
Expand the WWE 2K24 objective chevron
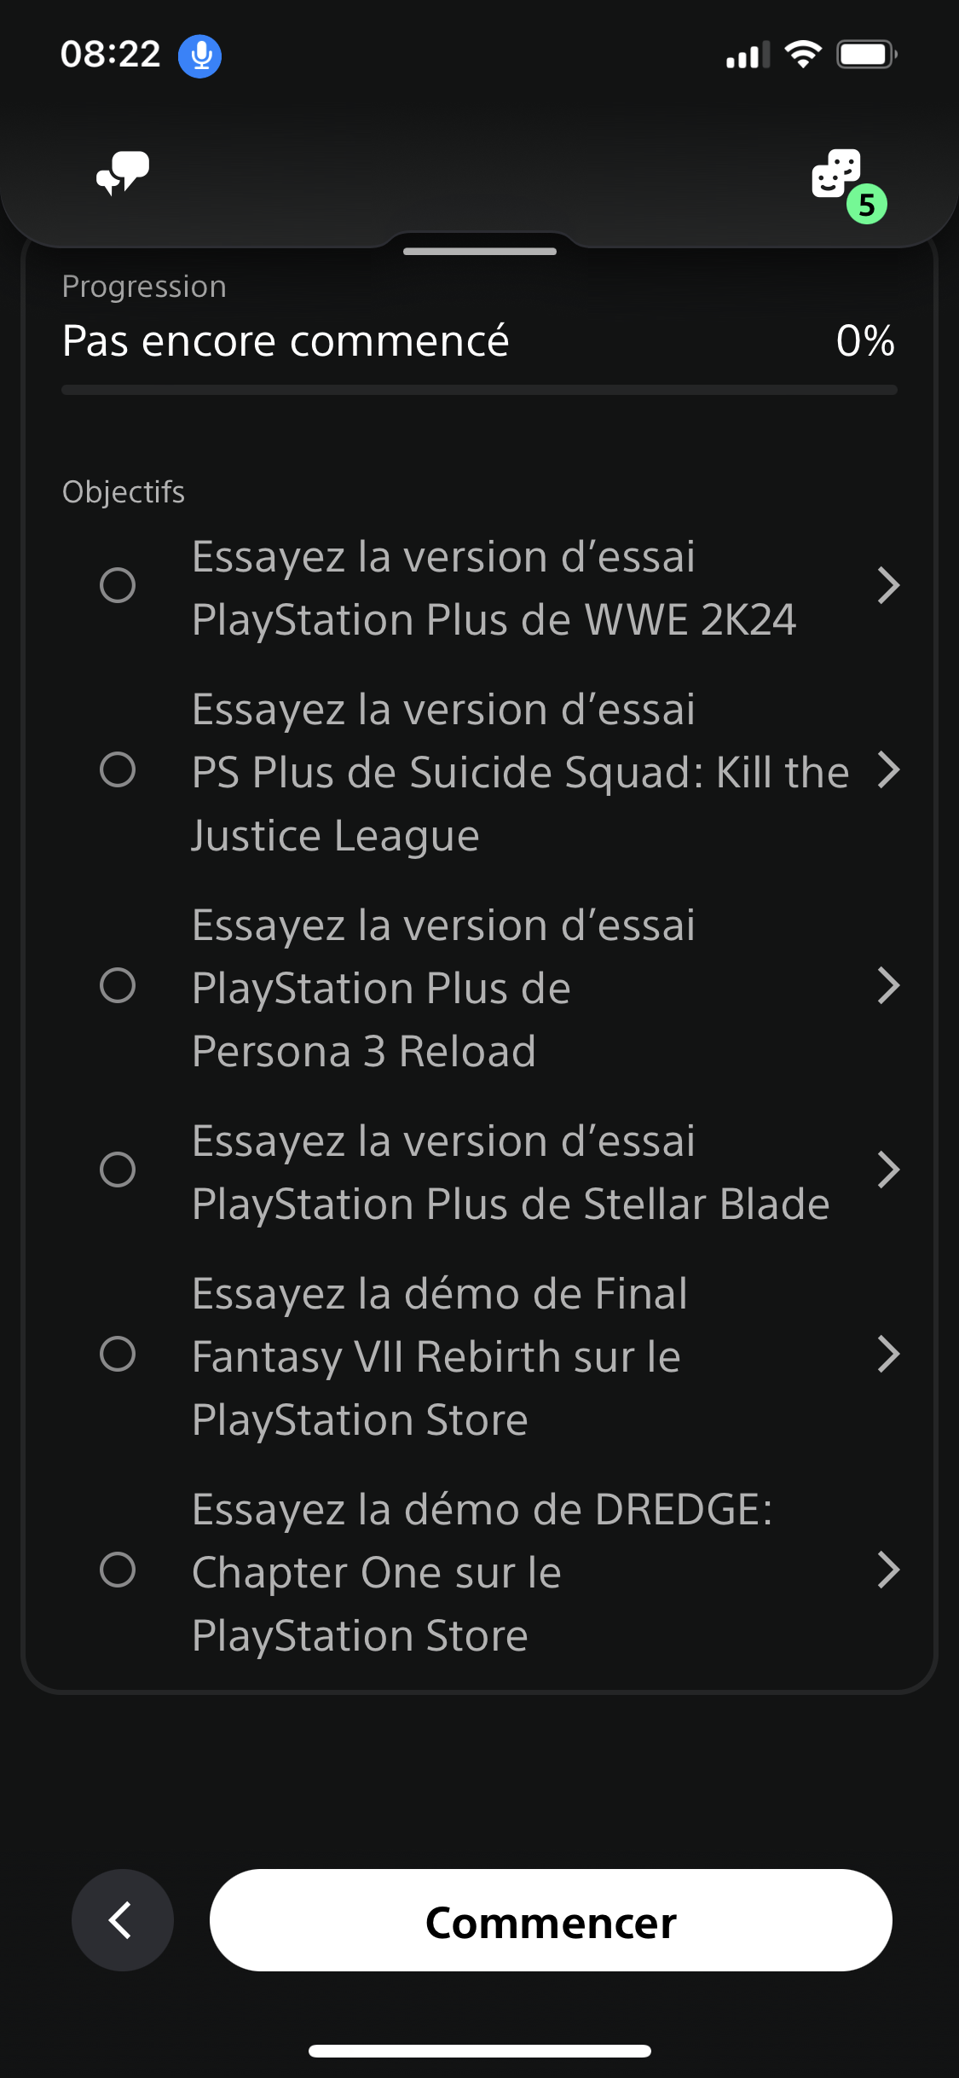888,586
